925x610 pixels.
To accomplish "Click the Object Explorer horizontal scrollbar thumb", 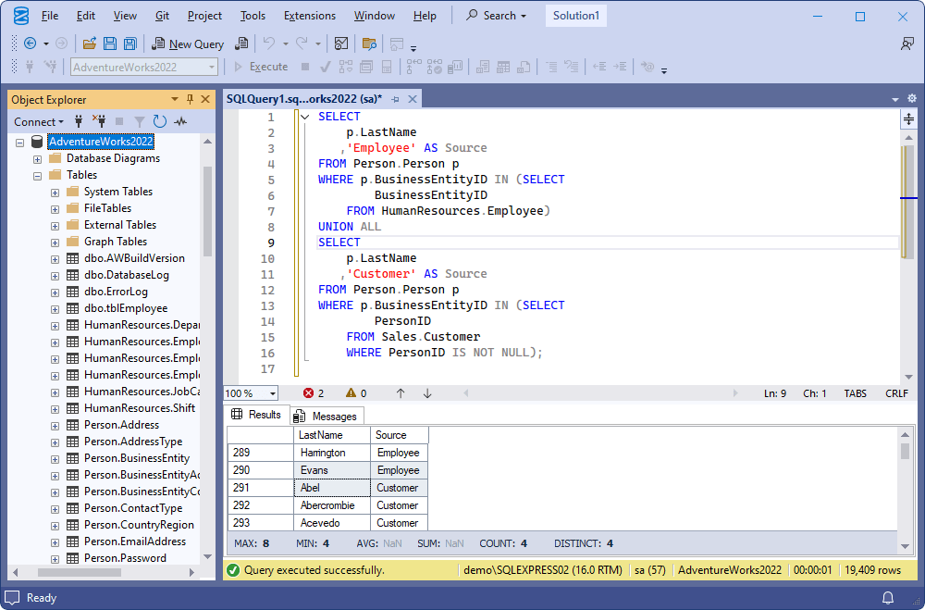I will (x=79, y=572).
